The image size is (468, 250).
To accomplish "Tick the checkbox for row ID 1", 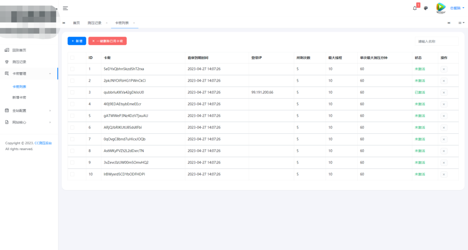I will 72,69.
